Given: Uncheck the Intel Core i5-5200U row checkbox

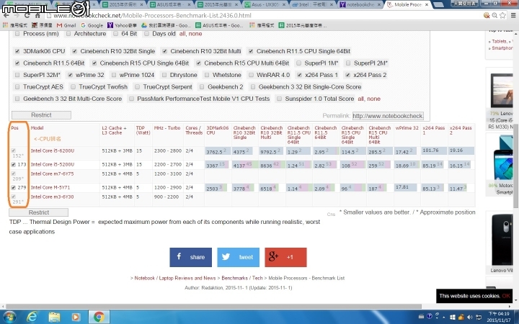Looking at the screenshot, I should point(13,164).
